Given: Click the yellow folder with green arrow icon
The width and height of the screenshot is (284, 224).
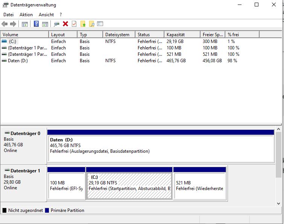Looking at the screenshot, I should click(x=83, y=24).
